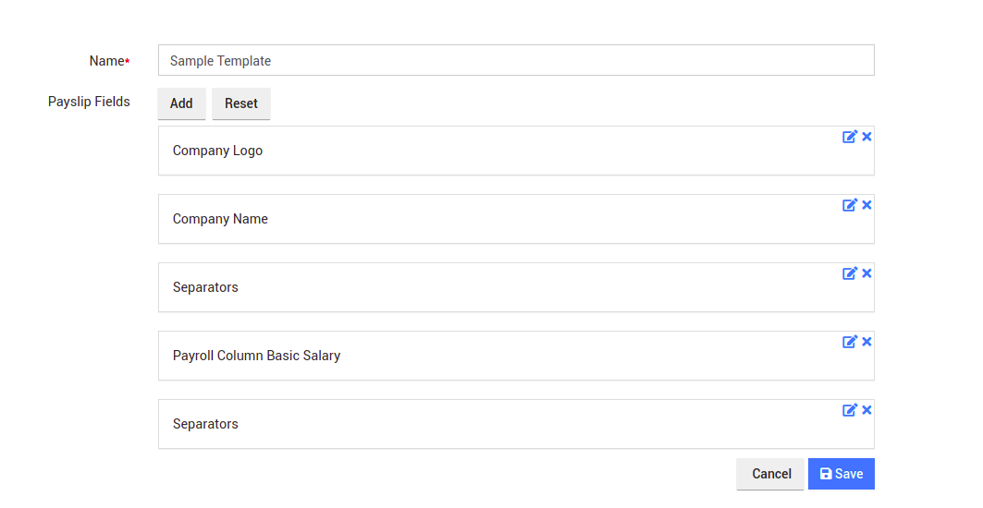Delete the Separators field above Payroll Column
The width and height of the screenshot is (983, 508).
(866, 273)
